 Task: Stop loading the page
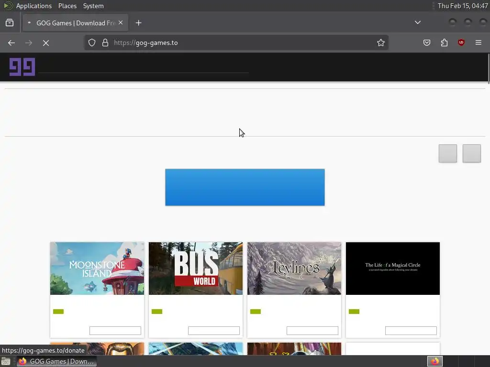(x=46, y=43)
